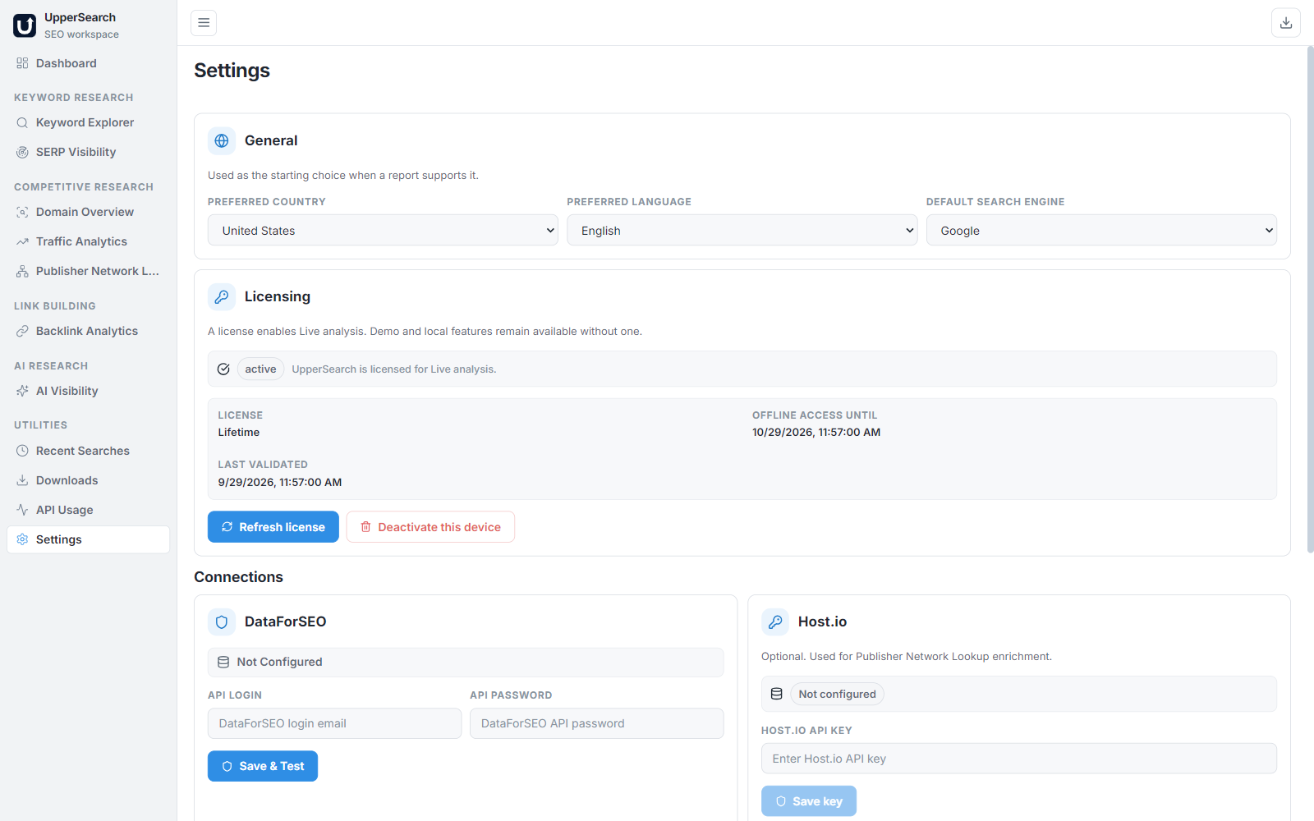1314x821 pixels.
Task: Navigate to Domain Overview
Action: click(88, 212)
